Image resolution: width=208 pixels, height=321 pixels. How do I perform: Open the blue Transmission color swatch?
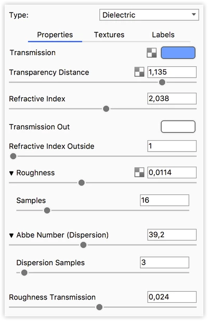(178, 53)
